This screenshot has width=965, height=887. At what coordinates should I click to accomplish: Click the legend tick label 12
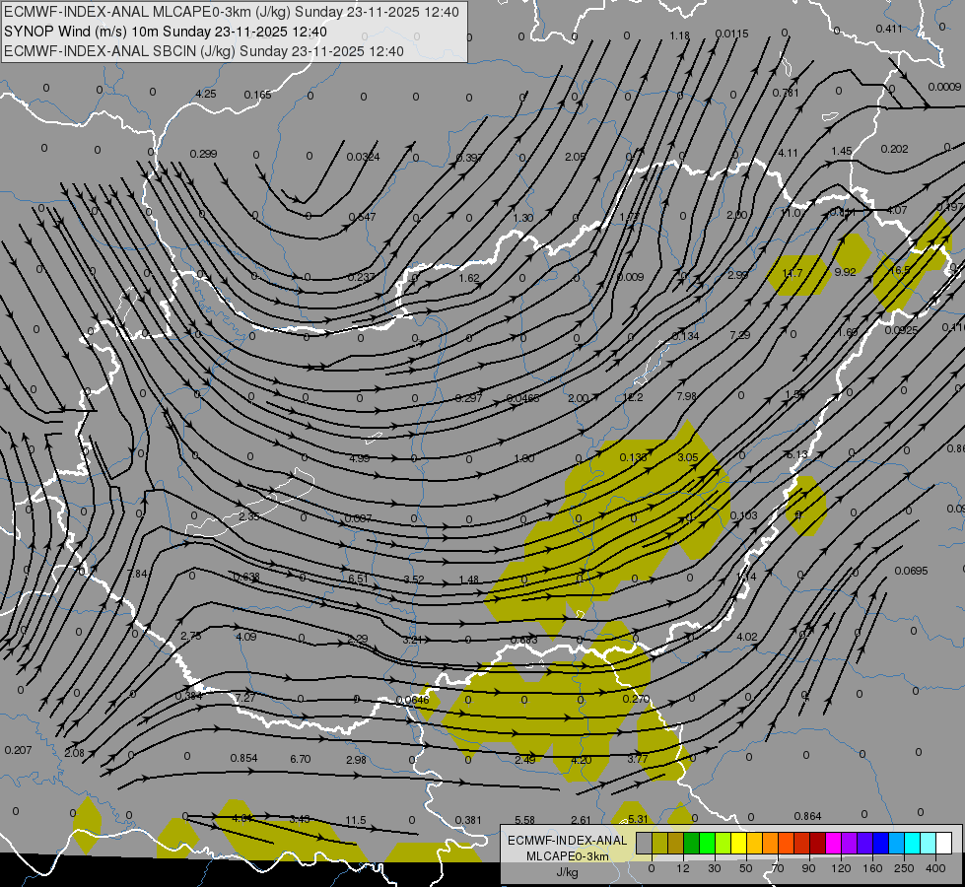[x=682, y=868]
